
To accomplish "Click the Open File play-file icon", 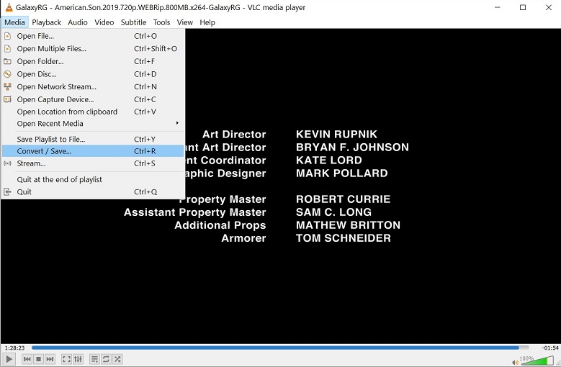I will [7, 36].
